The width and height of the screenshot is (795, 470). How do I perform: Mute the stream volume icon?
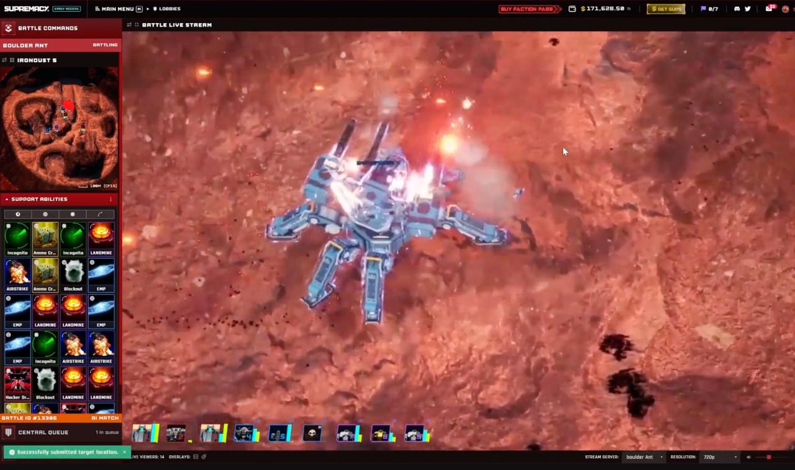pos(748,457)
